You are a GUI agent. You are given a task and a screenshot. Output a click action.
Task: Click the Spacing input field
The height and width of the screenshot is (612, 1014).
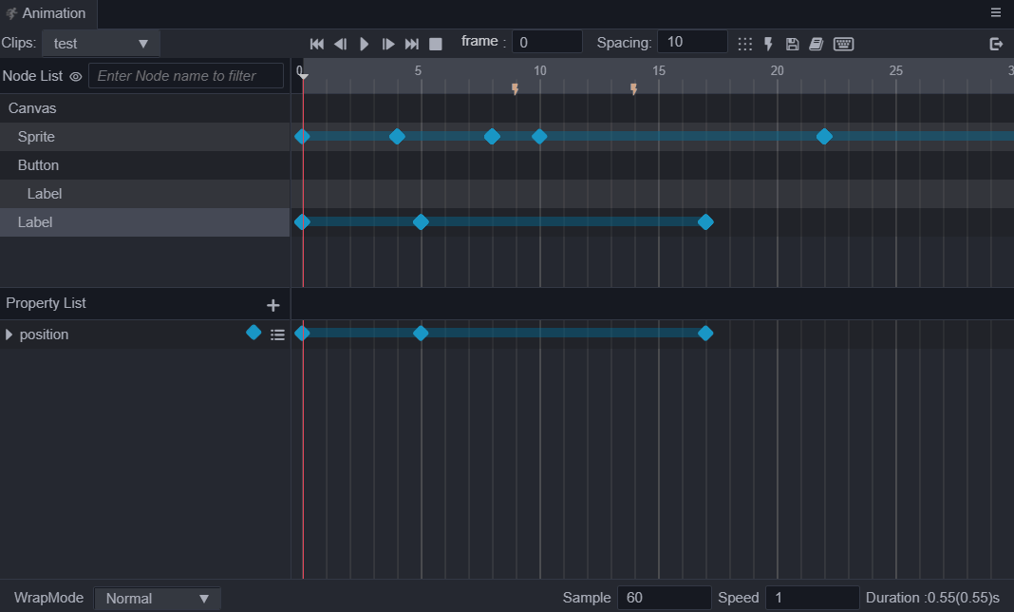[692, 42]
